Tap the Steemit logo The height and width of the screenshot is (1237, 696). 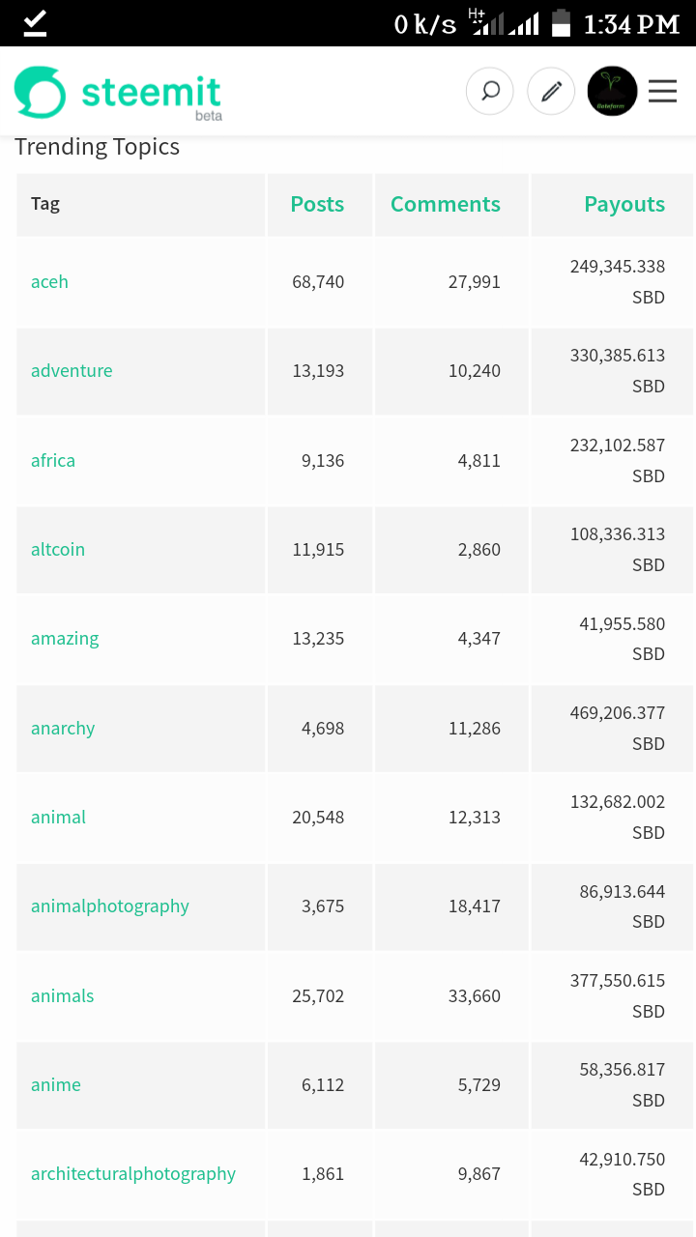coord(118,93)
